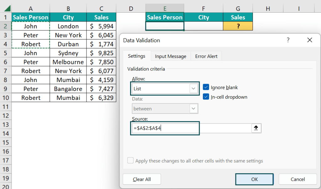
Task: Switch to the Error Alert tab
Action: tap(206, 56)
